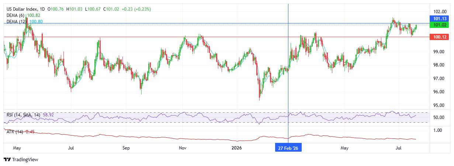
Task: Click the RSI value 58.92
Action: pyautogui.click(x=49, y=115)
